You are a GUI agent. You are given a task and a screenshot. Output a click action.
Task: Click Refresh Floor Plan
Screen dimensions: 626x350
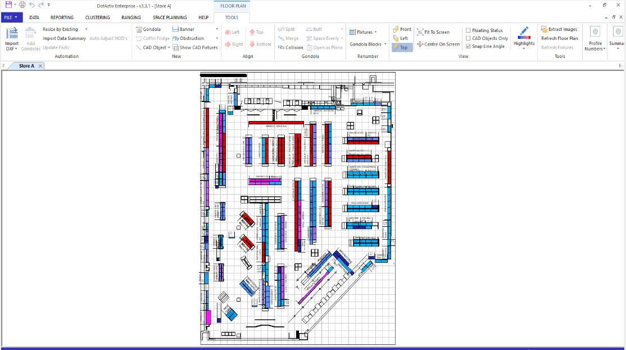[559, 38]
